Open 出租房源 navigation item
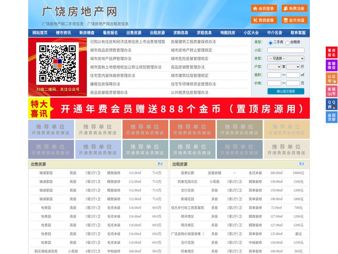Screen dimensions: 338x254 [157, 33]
